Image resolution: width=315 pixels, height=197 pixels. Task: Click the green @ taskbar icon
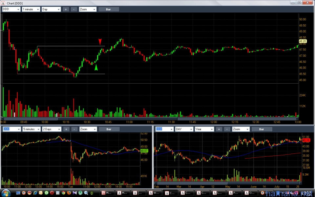pyautogui.click(x=46, y=193)
